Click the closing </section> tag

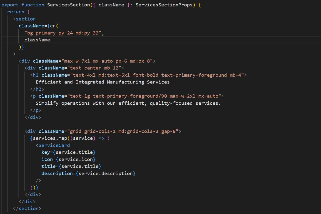click(x=27, y=208)
